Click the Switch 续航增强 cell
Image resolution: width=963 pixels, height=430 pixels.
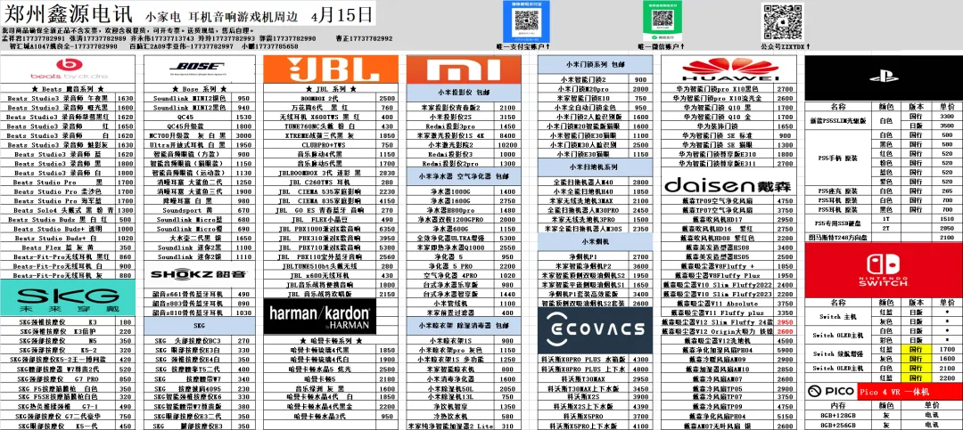pyautogui.click(x=837, y=354)
